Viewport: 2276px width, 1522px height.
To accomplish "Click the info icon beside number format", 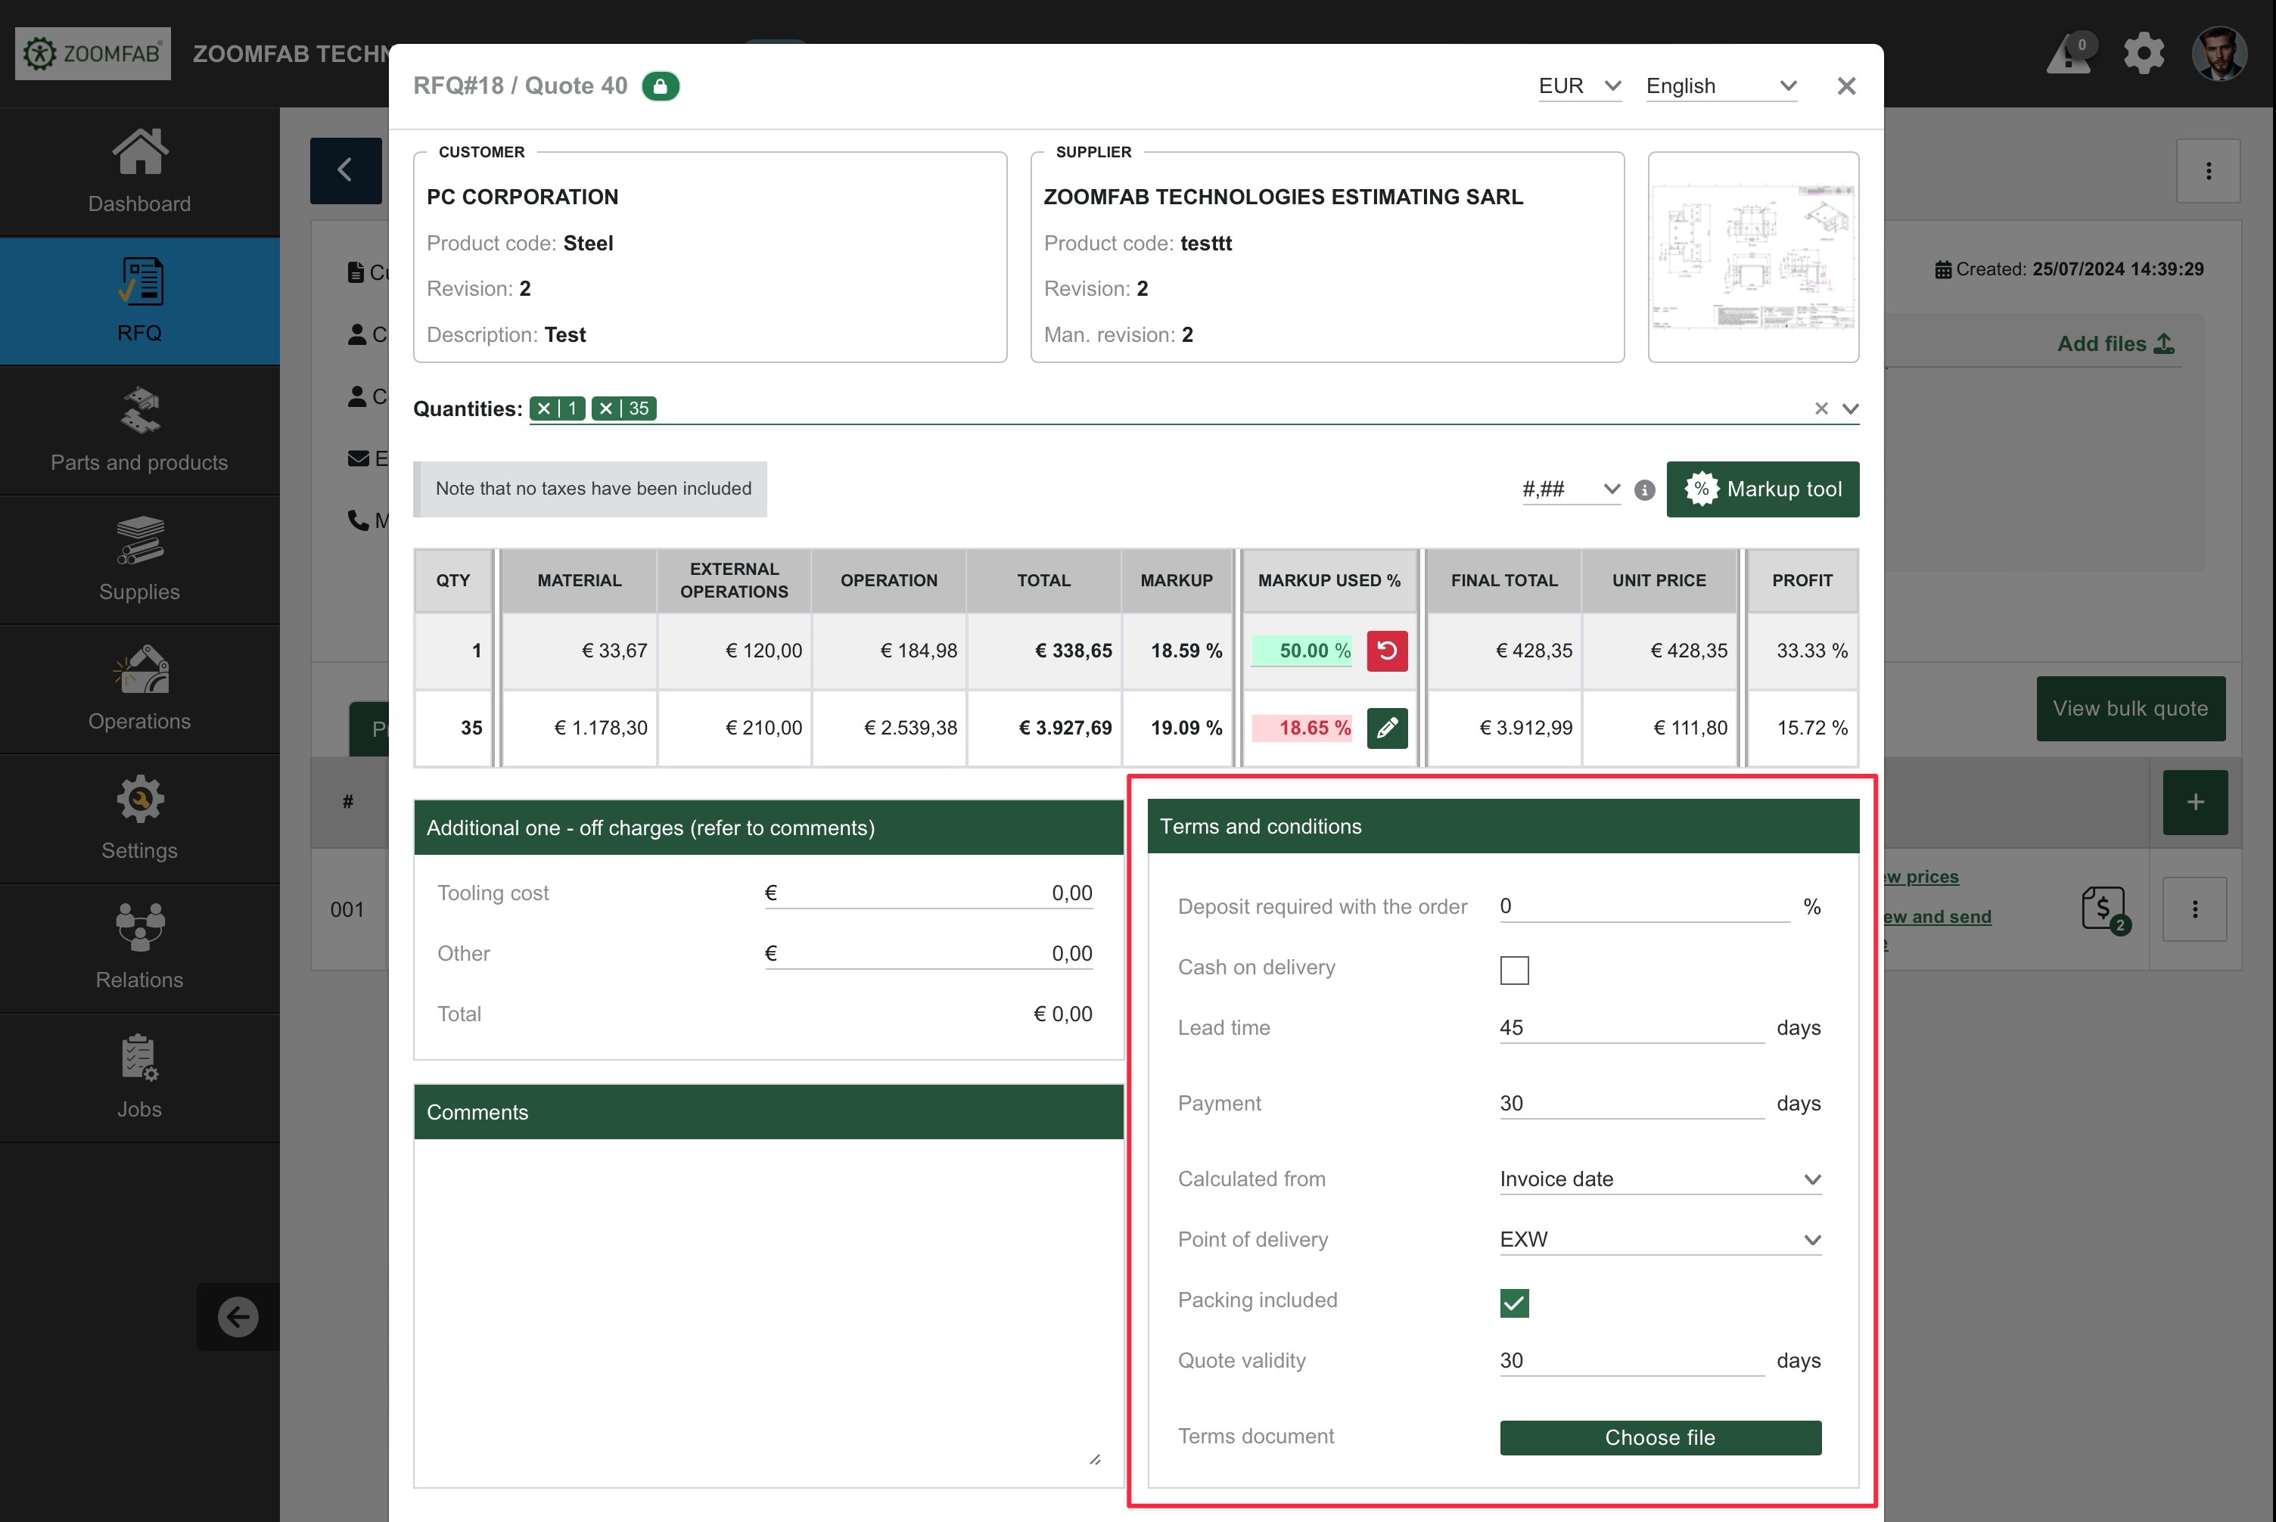I will pos(1644,490).
